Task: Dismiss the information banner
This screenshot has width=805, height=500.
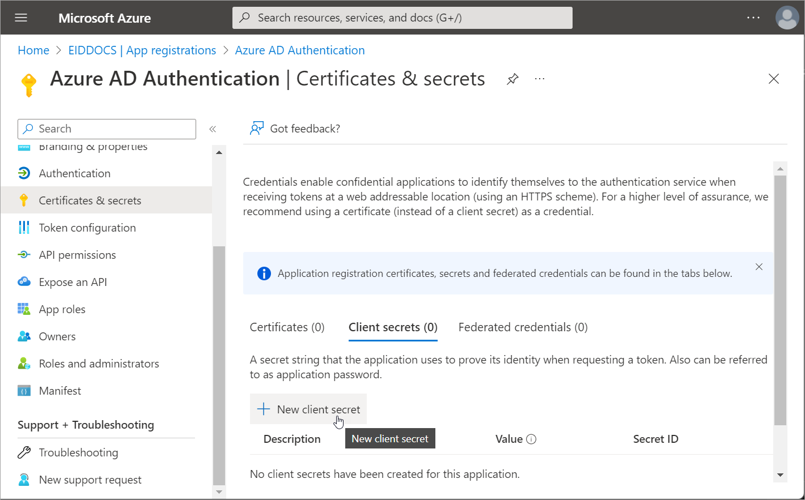Action: (x=759, y=267)
